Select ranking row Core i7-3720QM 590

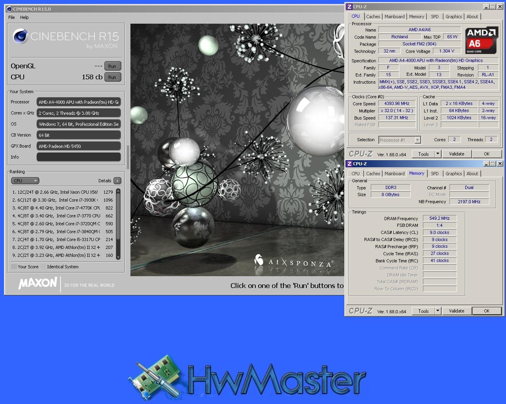click(63, 224)
